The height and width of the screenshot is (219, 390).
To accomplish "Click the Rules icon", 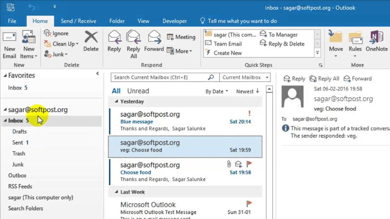I will [355, 42].
